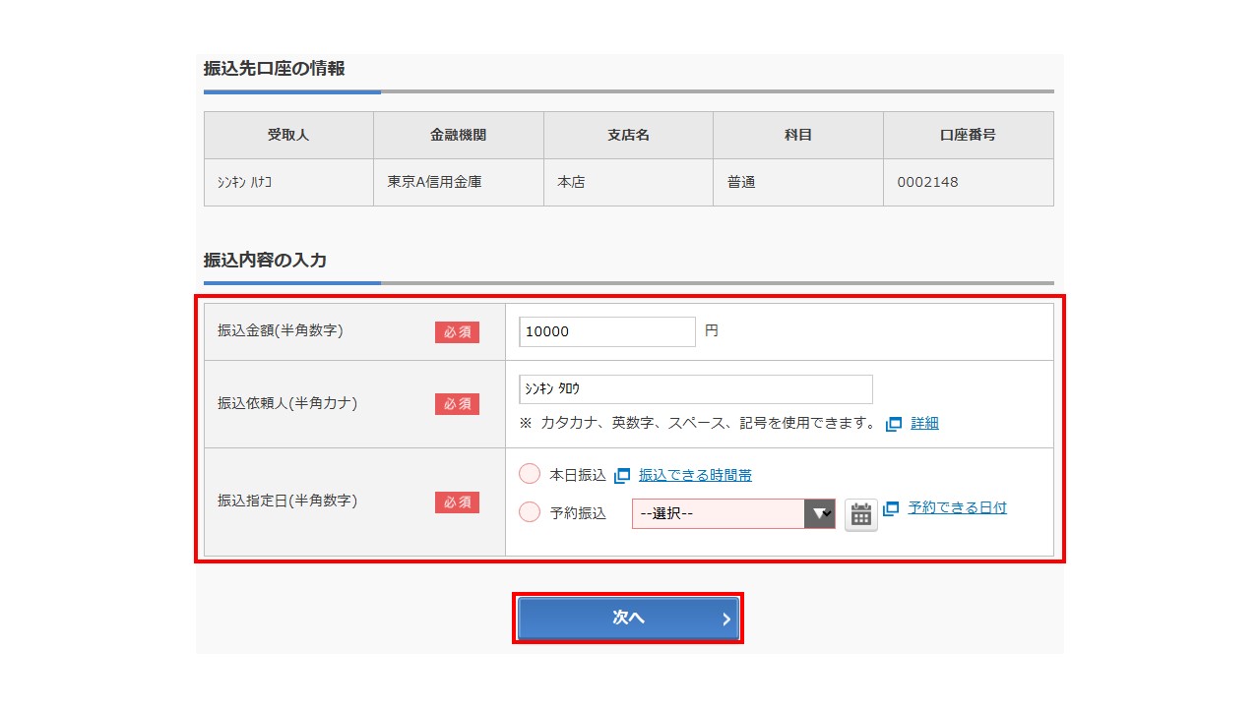Image resolution: width=1260 pixels, height=708 pixels.
Task: Click the 次へ button
Action: pos(628,619)
